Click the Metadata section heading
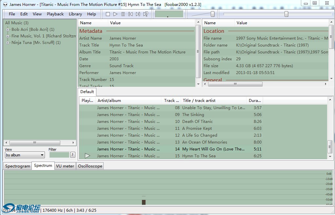The image size is (335, 215). coord(91,31)
